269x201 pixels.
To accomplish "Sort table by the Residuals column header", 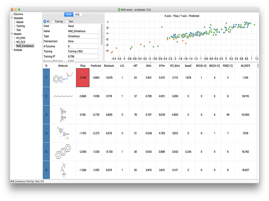I will click(109, 66).
